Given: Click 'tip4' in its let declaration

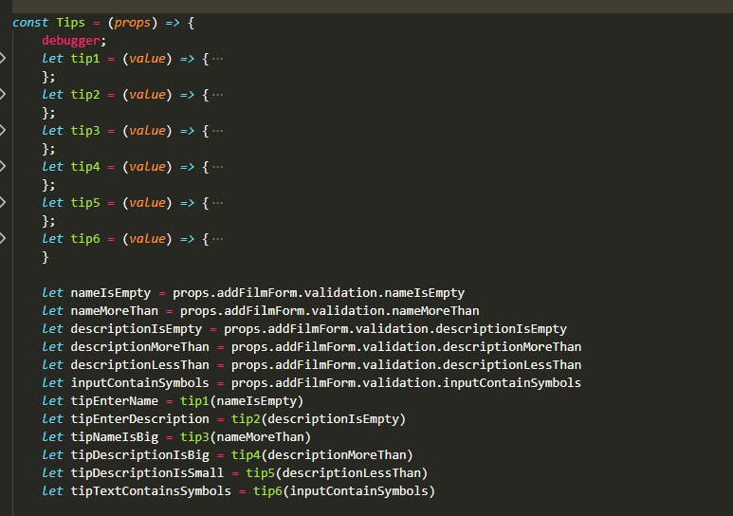Looking at the screenshot, I should (x=85, y=167).
